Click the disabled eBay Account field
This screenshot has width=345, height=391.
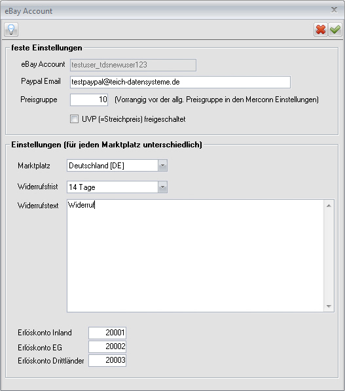point(133,65)
